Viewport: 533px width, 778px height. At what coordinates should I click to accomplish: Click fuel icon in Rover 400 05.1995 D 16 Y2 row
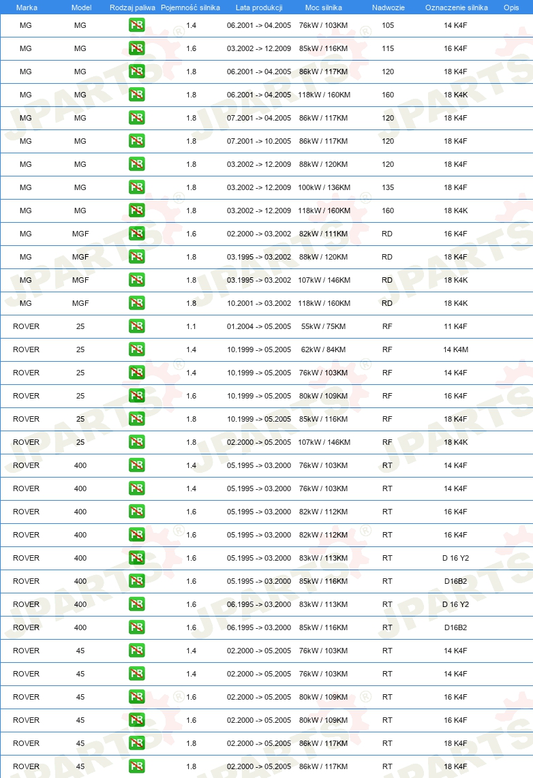(136, 558)
